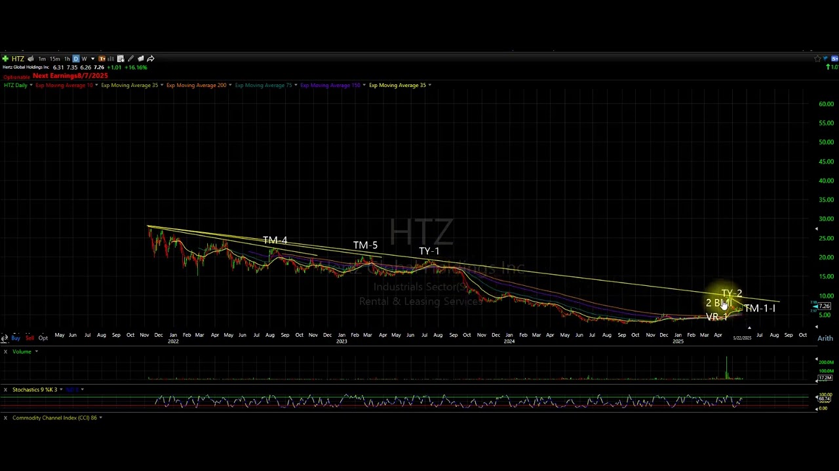
Task: Click the blue S icon at top right
Action: coord(834,59)
